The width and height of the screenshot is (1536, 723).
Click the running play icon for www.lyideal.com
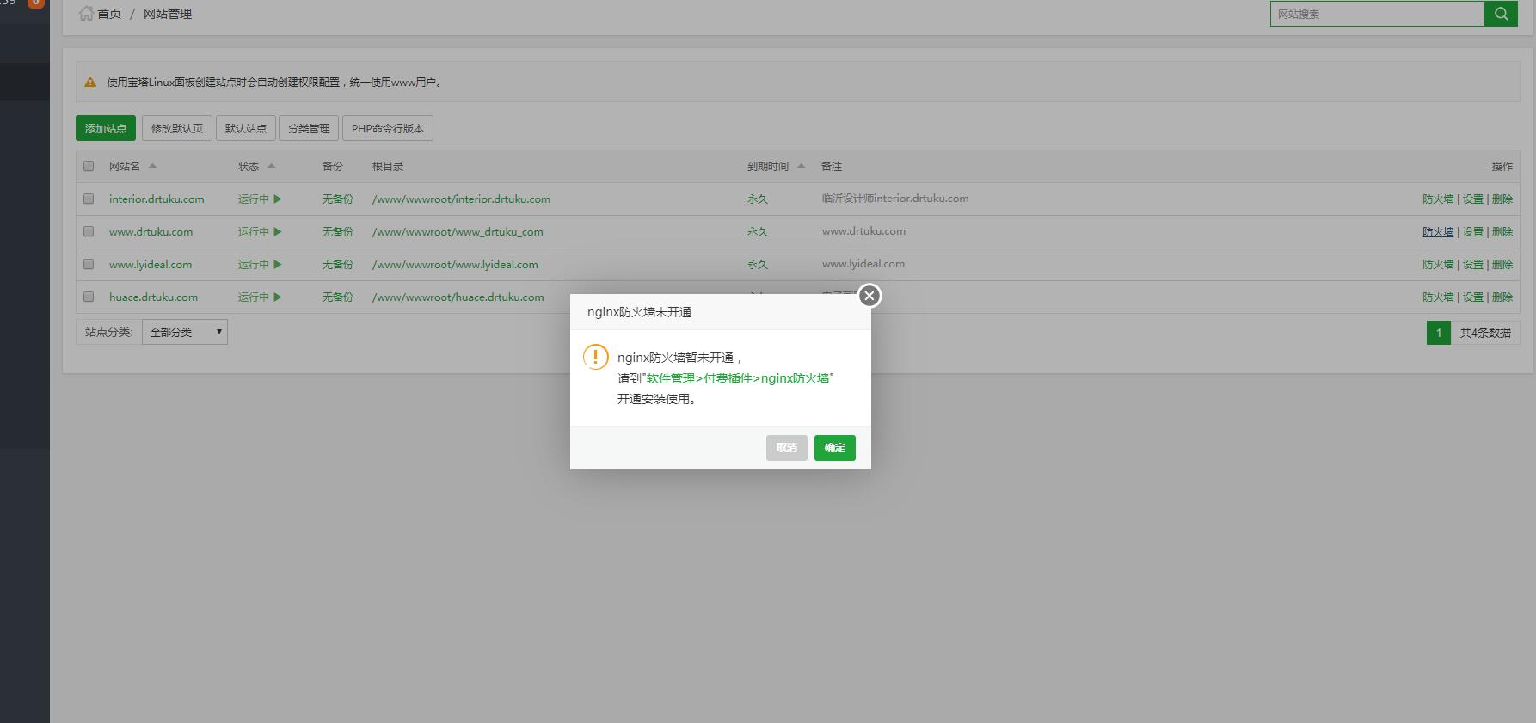click(x=277, y=264)
